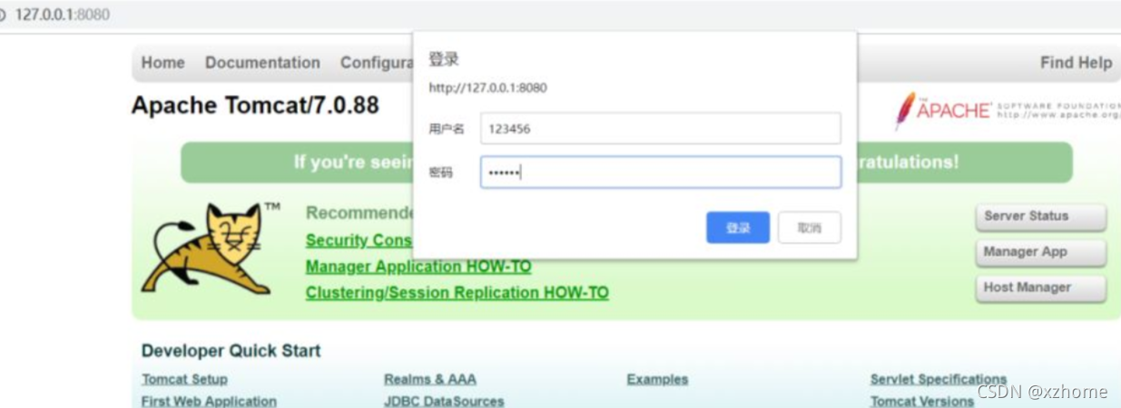
Task: Click the site info icon in address bar
Action: [x=3, y=15]
